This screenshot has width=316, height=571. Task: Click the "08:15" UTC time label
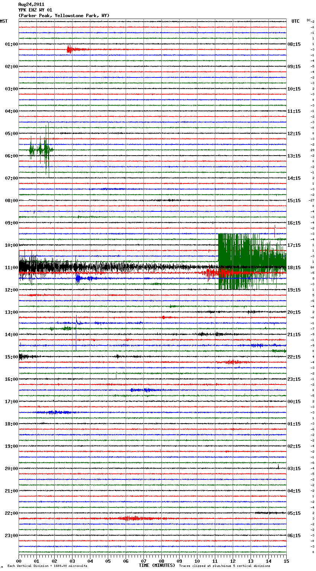coord(294,44)
